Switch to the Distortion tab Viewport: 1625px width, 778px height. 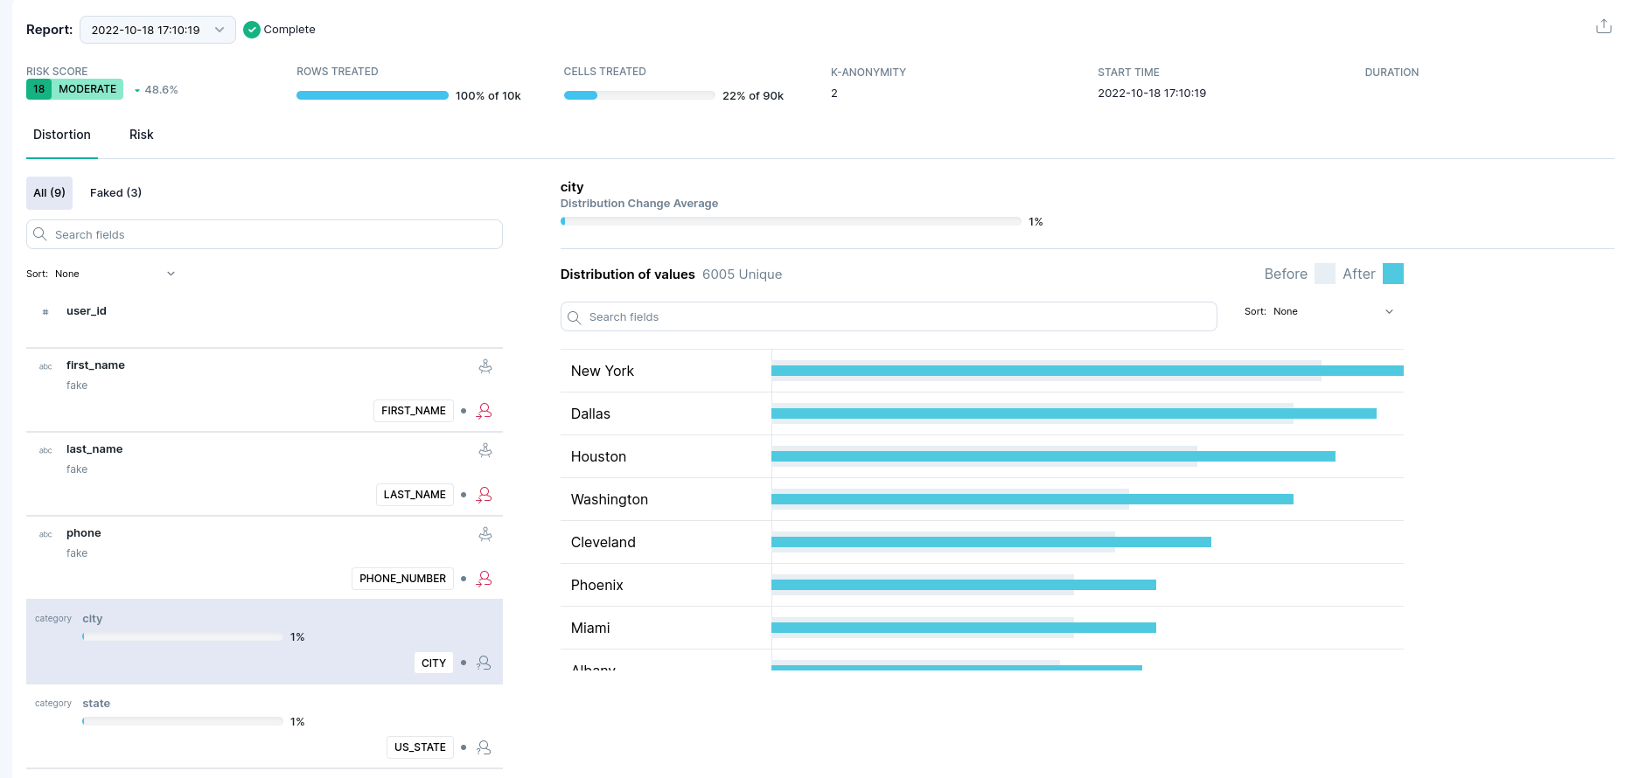(x=62, y=135)
